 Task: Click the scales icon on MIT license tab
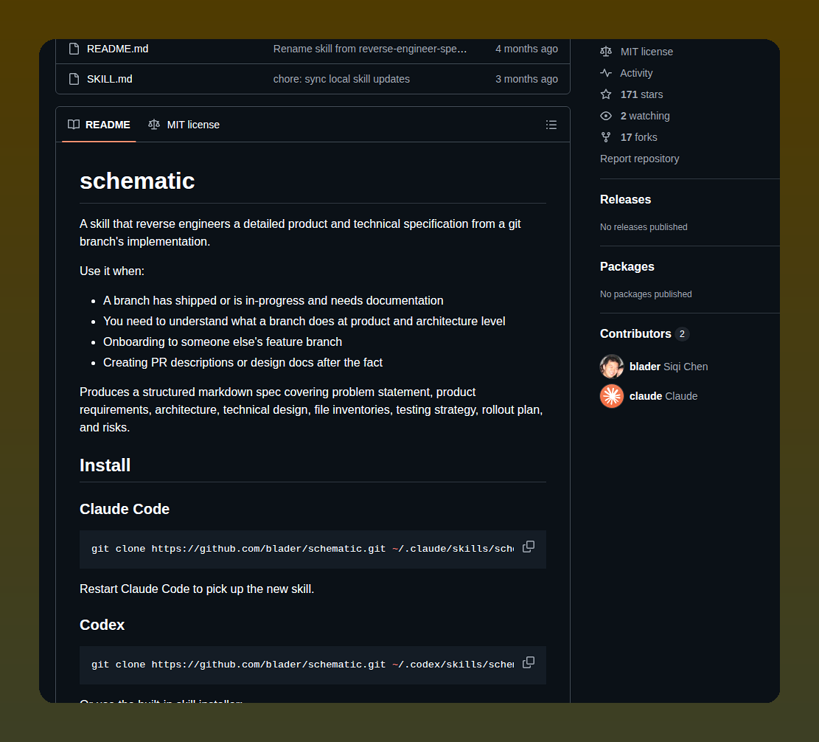pos(154,125)
